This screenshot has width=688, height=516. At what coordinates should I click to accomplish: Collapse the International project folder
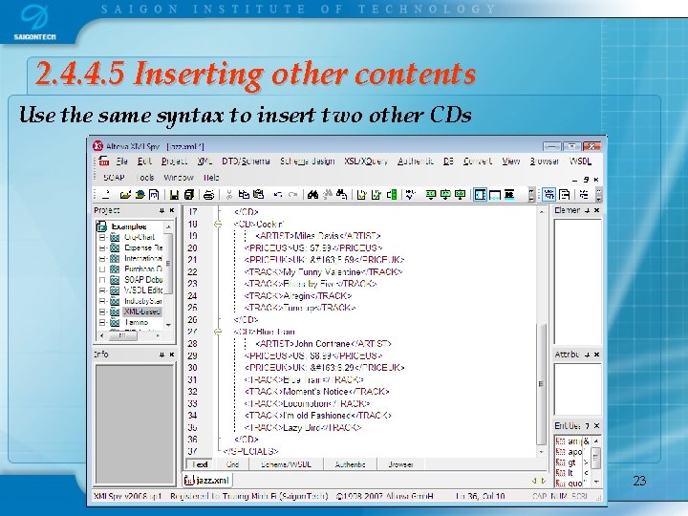(x=102, y=258)
